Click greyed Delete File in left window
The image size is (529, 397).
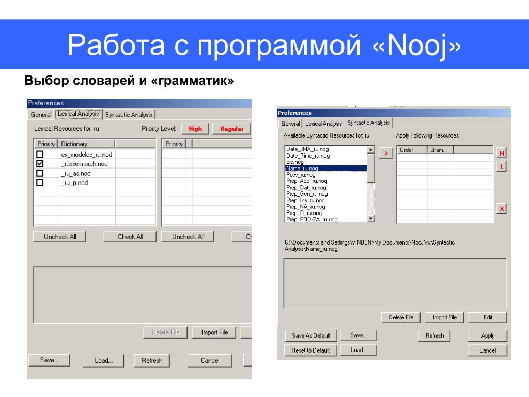click(x=165, y=332)
